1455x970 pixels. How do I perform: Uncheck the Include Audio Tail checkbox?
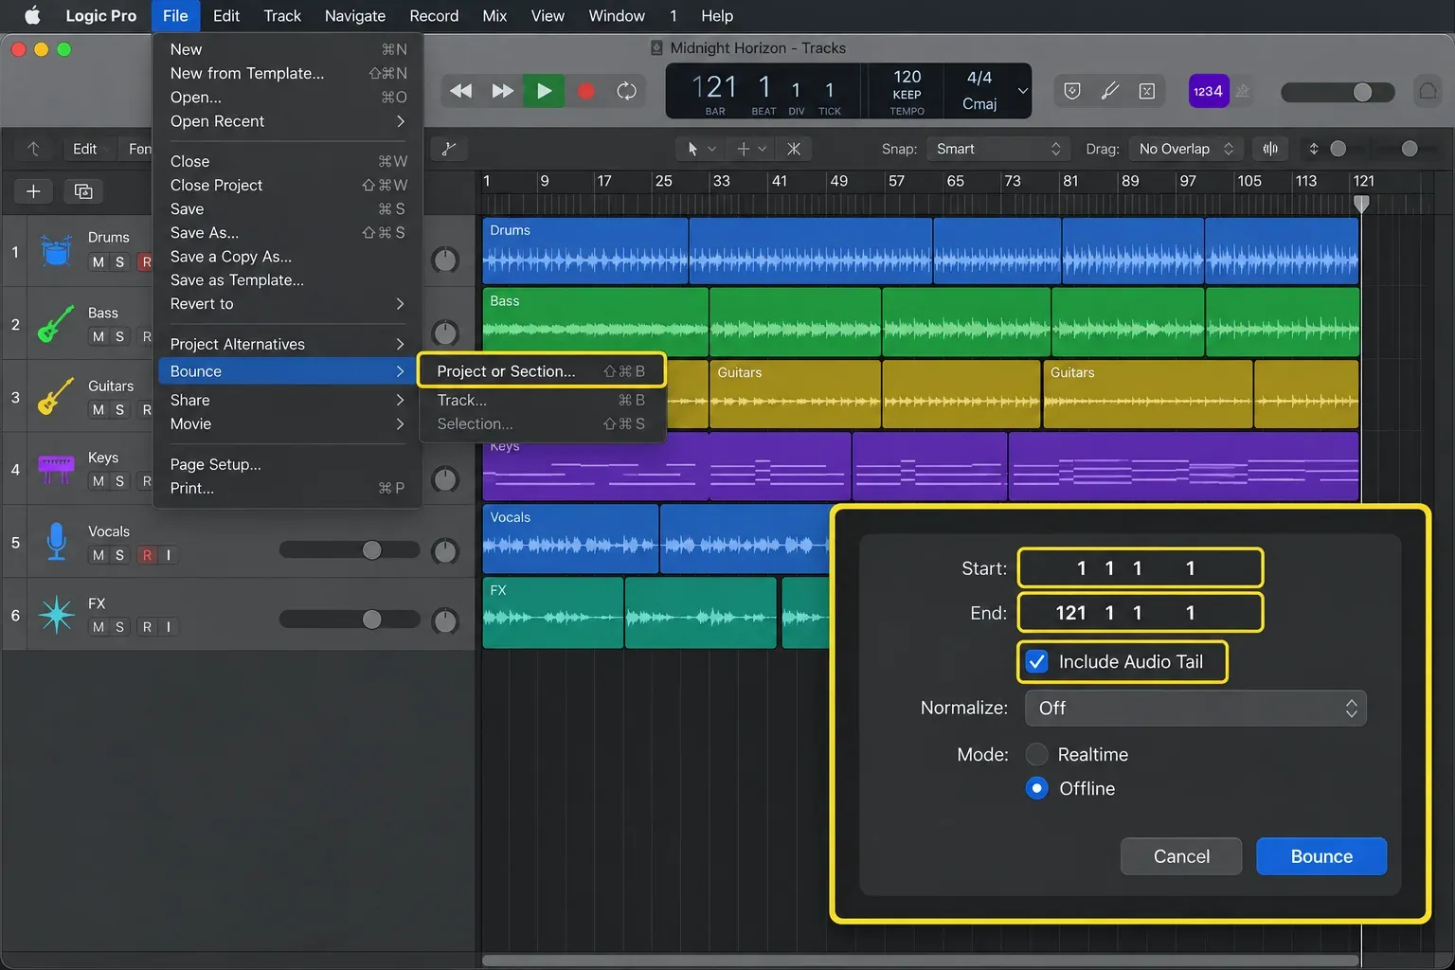click(1037, 662)
